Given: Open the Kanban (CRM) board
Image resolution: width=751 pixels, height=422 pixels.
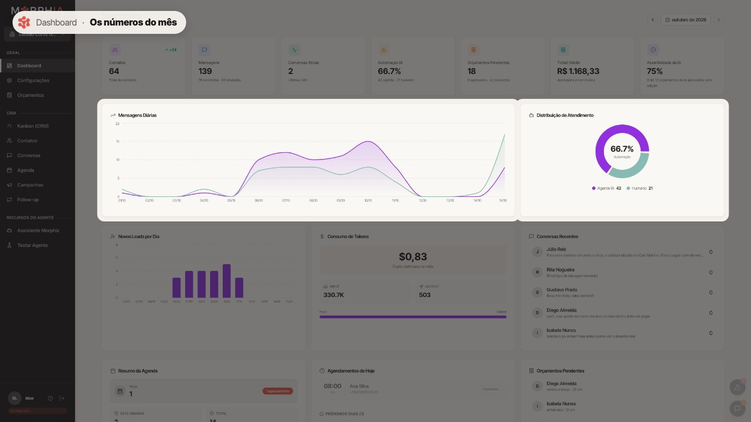Looking at the screenshot, I should 37,126.
